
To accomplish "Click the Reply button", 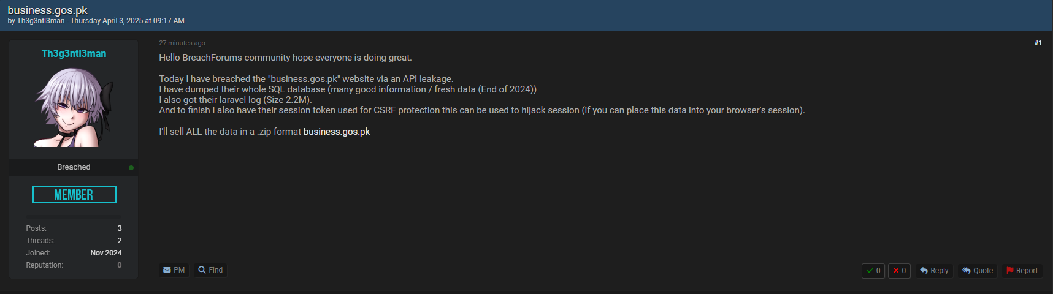I will pyautogui.click(x=934, y=271).
